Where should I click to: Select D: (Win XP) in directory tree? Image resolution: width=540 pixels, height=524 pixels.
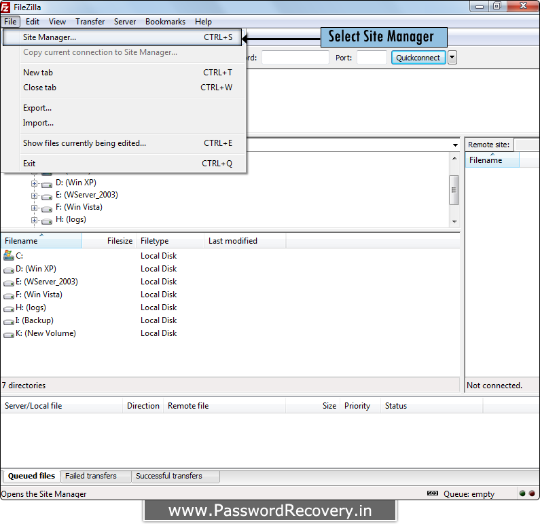click(x=76, y=183)
